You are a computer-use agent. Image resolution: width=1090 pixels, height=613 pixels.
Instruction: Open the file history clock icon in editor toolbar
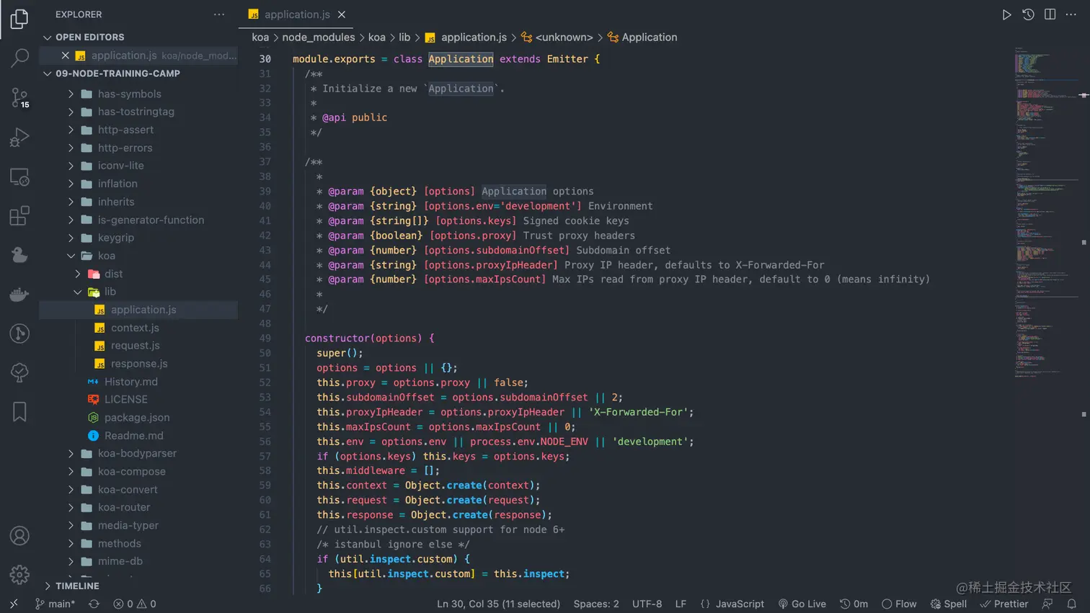pos(1028,14)
